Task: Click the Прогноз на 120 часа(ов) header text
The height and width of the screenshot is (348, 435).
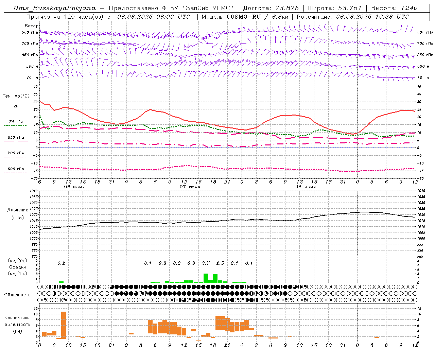Action: (66, 17)
